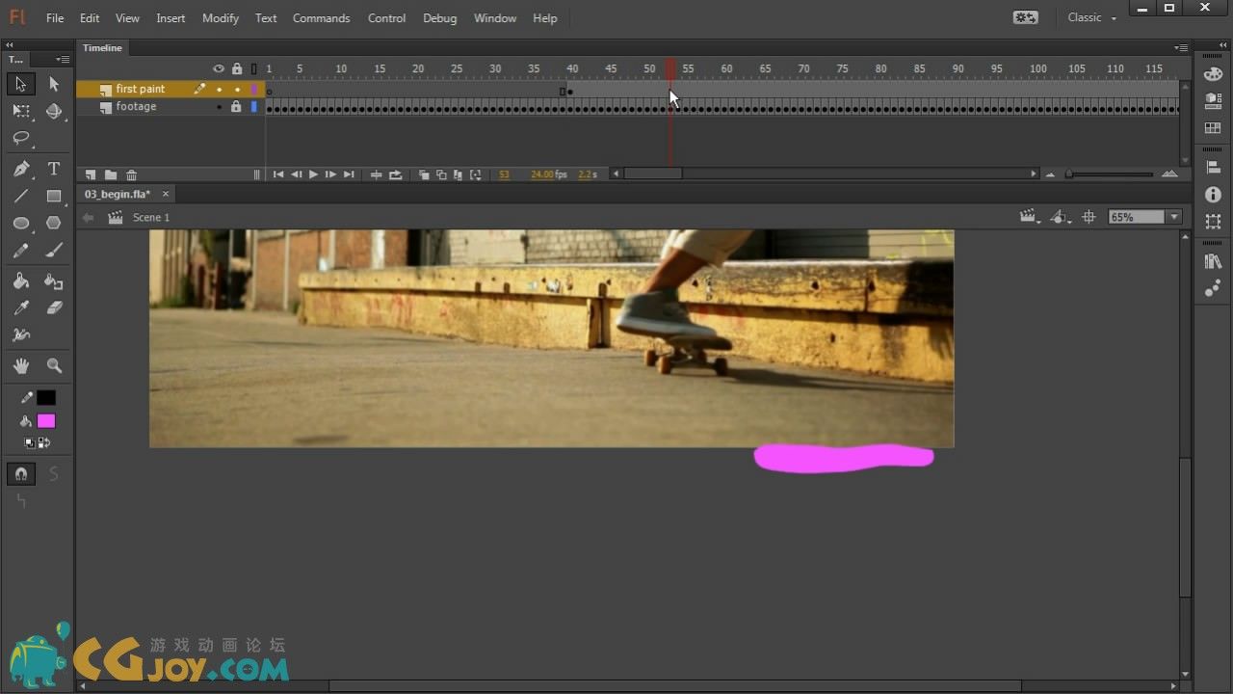Select the Eraser tool
This screenshot has width=1233, height=694.
[54, 308]
